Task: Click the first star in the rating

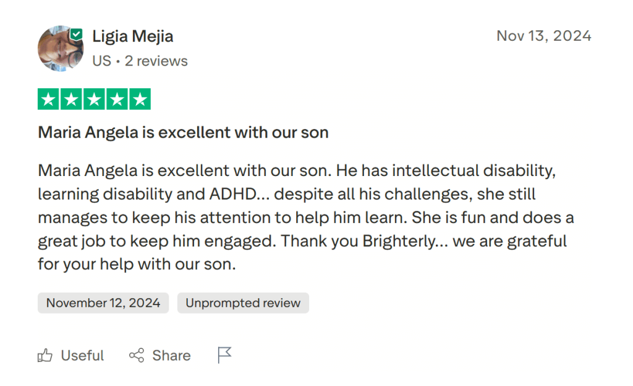Action: click(x=49, y=98)
